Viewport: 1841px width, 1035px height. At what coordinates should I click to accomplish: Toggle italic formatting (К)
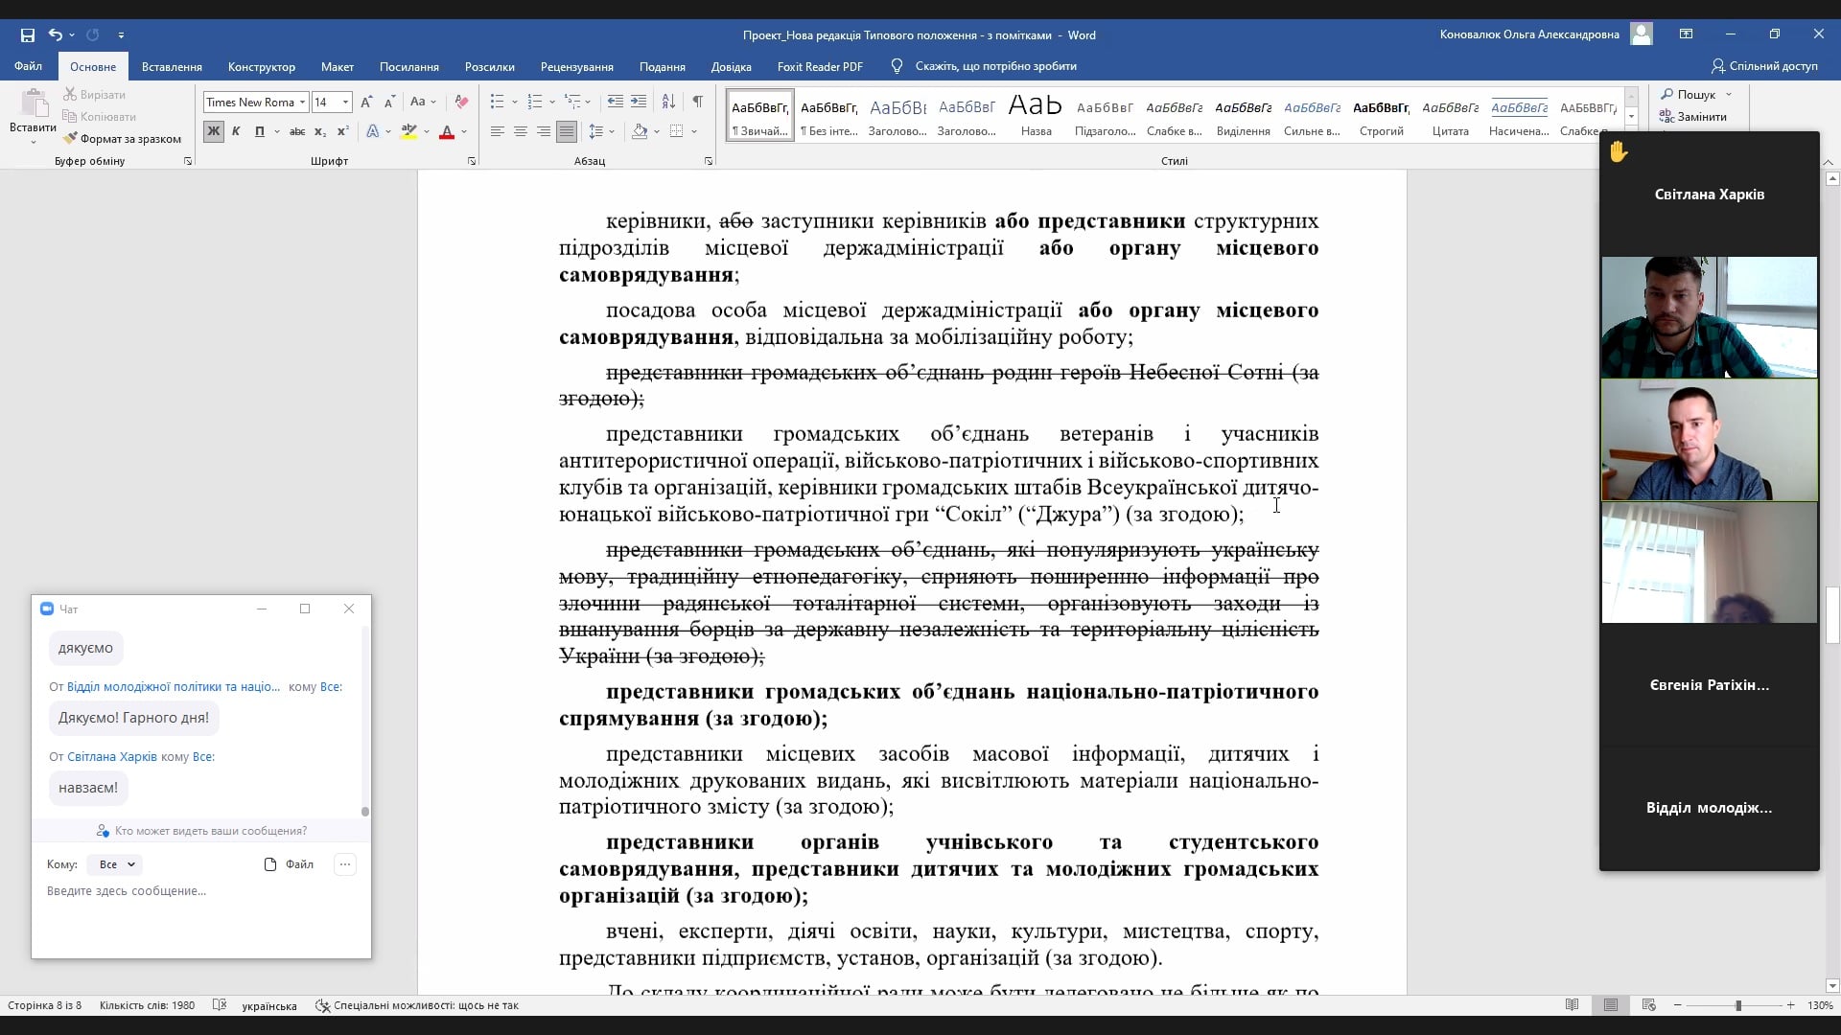(x=236, y=131)
